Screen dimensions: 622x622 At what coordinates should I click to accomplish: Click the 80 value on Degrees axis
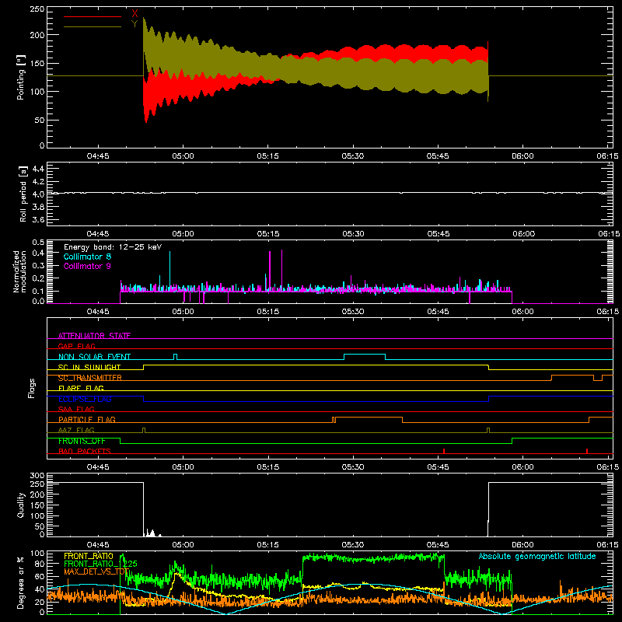[40, 564]
